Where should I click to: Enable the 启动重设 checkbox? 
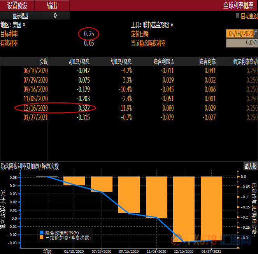point(237,16)
